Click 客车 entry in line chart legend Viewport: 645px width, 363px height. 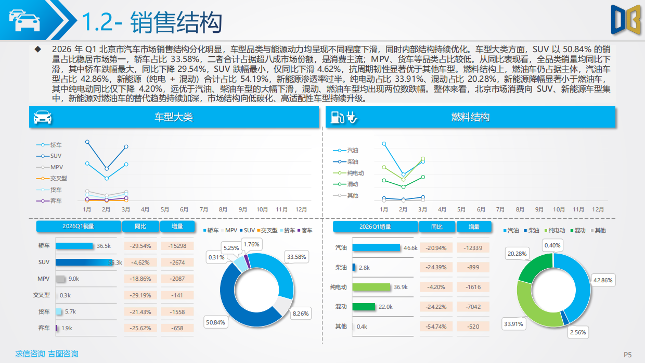49,201
